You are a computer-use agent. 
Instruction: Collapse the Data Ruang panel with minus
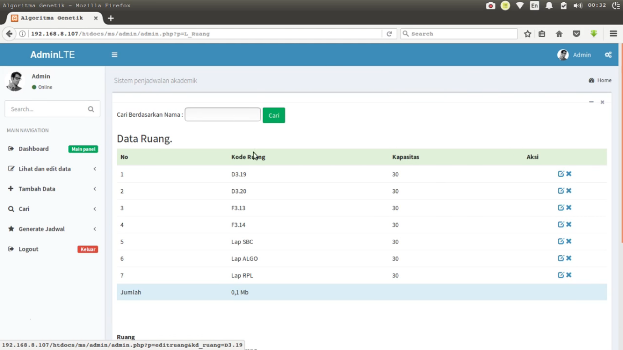point(591,102)
